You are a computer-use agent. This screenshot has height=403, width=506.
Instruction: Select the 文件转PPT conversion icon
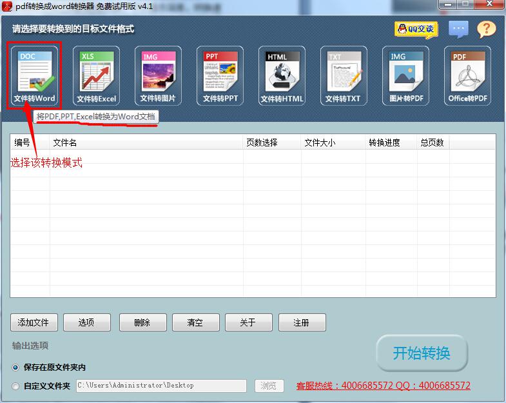coord(220,75)
